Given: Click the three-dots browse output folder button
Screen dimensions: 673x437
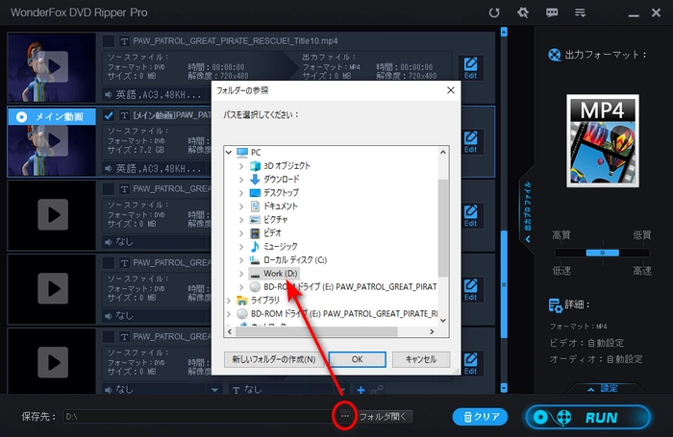Looking at the screenshot, I should coord(345,416).
